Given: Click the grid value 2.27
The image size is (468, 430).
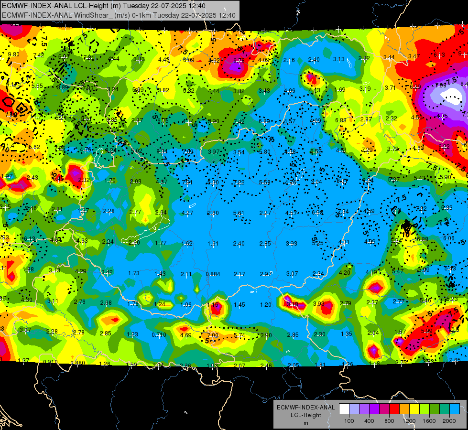Looking at the screenshot, I should 265,213.
